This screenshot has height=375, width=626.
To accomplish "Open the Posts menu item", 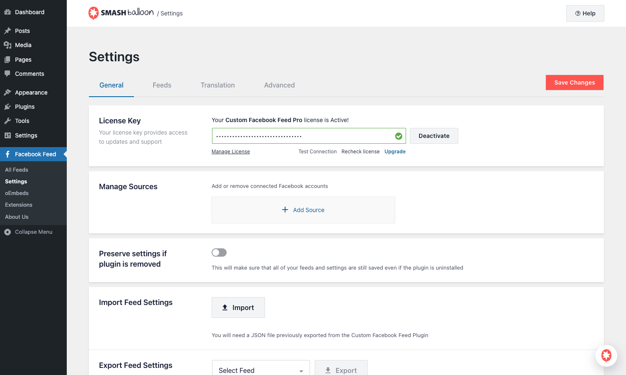I will click(33, 31).
